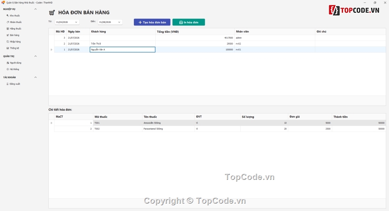This screenshot has width=389, height=211.
Task: Open Hãng thuốc sidebar icon
Action: (x=8, y=29)
